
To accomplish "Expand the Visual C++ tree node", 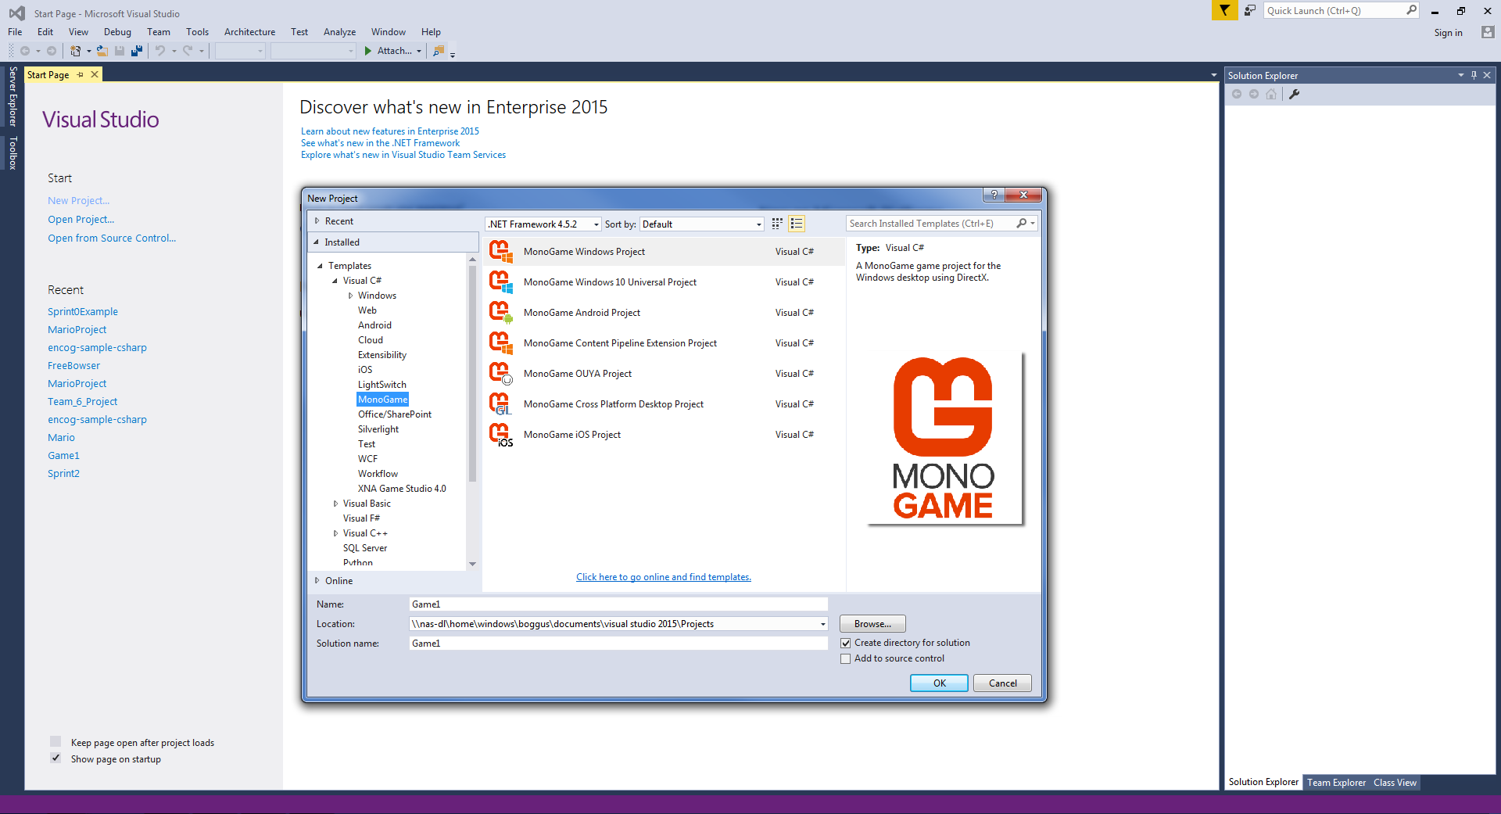I will 335,533.
